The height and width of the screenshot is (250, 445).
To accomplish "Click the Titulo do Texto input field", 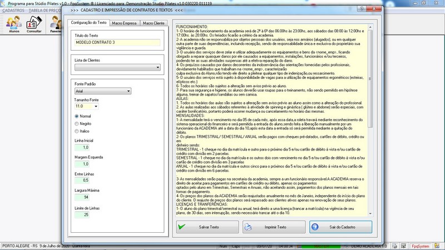I will pos(117,43).
